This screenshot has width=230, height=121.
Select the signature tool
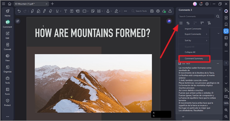point(116,11)
